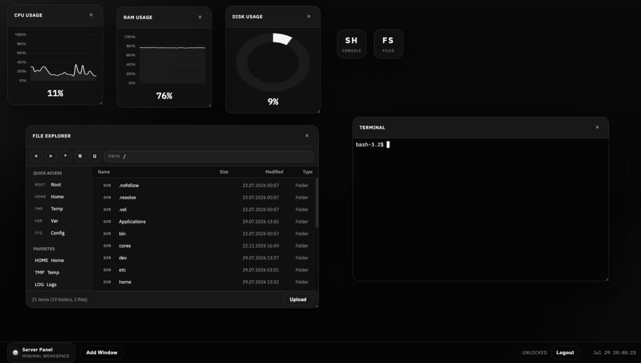
Task: Click the Server Panel workspace button
Action: [41, 353]
